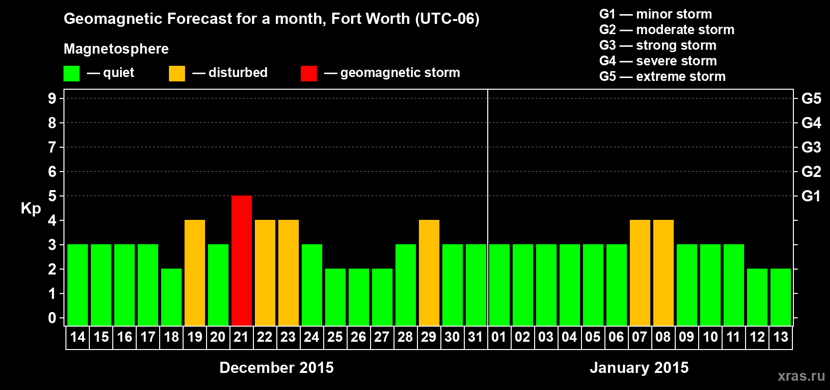Click the green quiet legend swatch
Screen dimensions: 830x390
(x=72, y=74)
